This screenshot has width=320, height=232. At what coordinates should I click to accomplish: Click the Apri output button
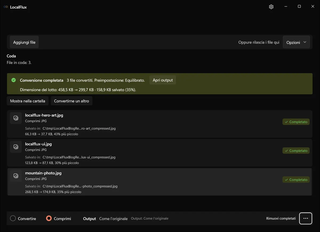pyautogui.click(x=163, y=80)
